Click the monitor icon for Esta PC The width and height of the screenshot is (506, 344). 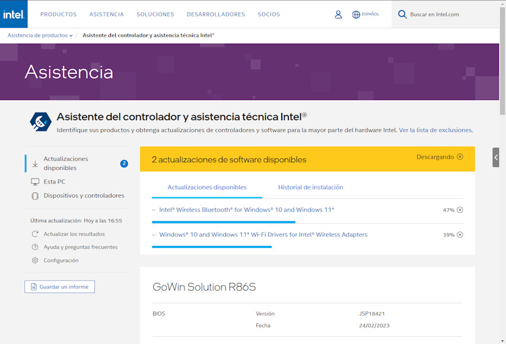tap(35, 182)
